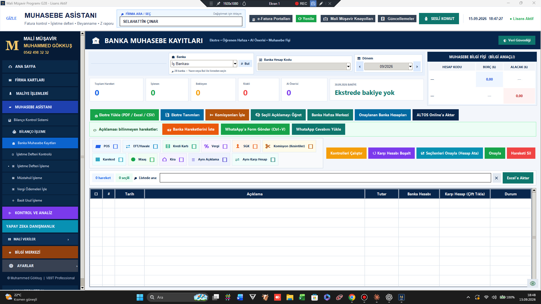Check the Vergi filter checkbox
Viewport: 541px width, 304px height.
(x=225, y=146)
